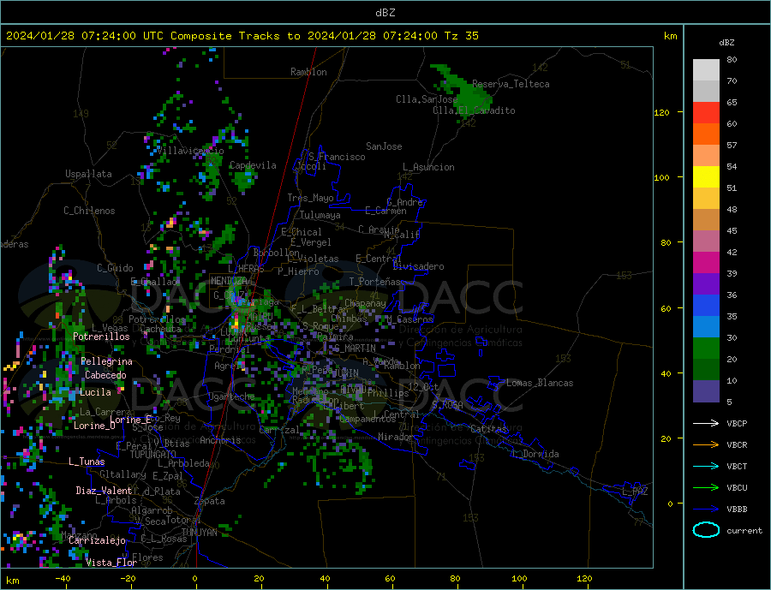Click the green VBCU arrow icon
The height and width of the screenshot is (590, 771).
[x=706, y=488]
